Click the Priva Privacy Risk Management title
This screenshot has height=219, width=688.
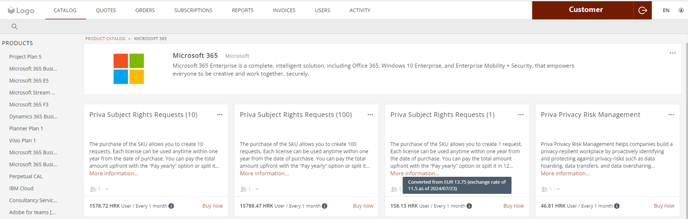click(590, 114)
